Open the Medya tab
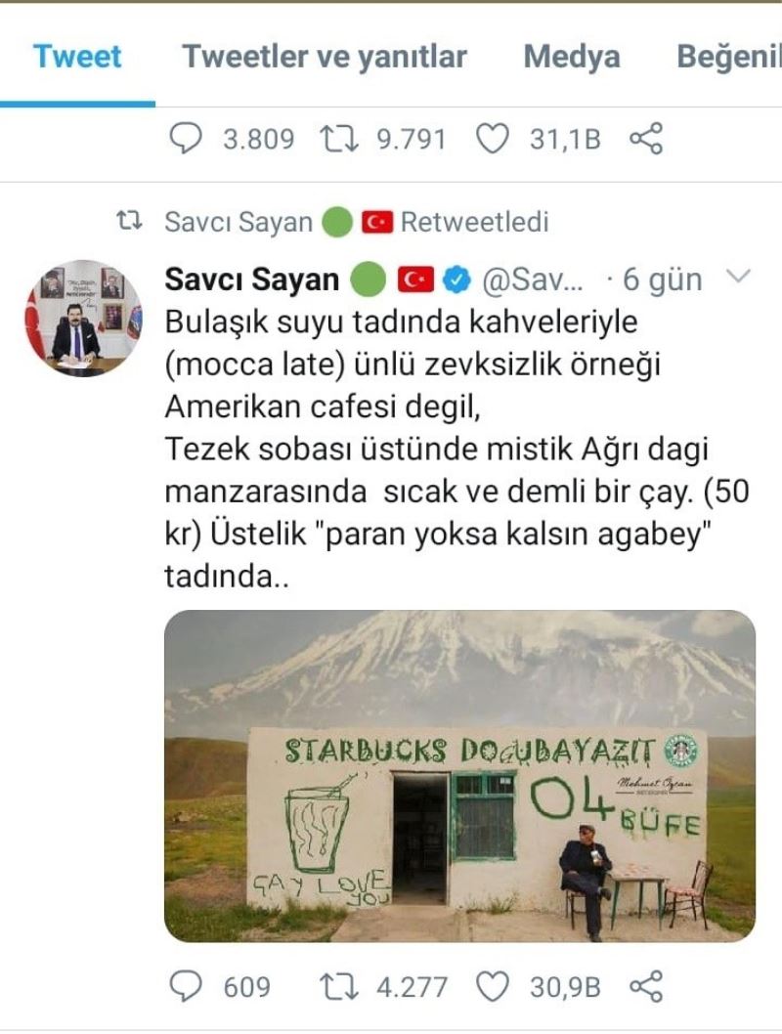Image resolution: width=782 pixels, height=1034 pixels. click(x=572, y=56)
